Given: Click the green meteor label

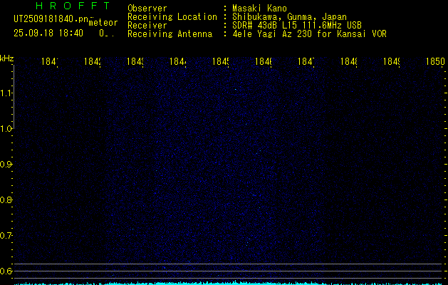Looking at the screenshot, I should tap(103, 22).
